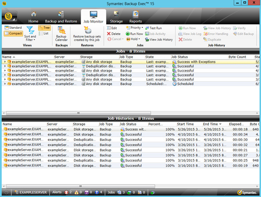Click the Verify button
This screenshot has width=261, height=197.
coord(239,28)
